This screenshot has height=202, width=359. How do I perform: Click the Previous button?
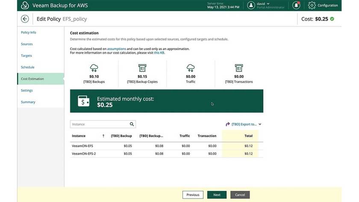(193, 195)
